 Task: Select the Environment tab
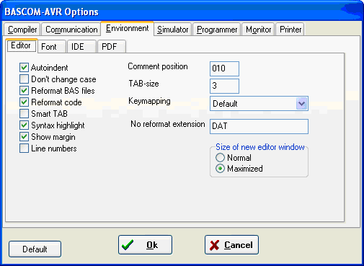127,29
